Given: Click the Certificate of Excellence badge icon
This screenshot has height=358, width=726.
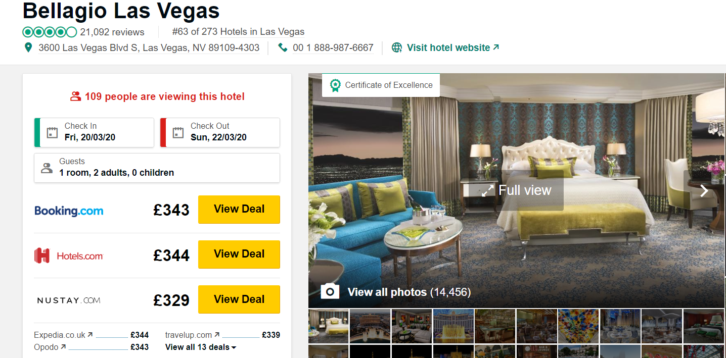Looking at the screenshot, I should (335, 85).
